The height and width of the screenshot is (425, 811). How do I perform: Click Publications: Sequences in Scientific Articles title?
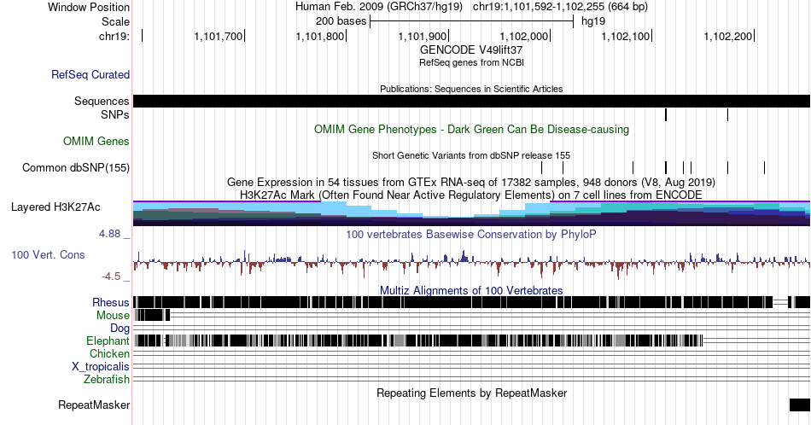471,89
